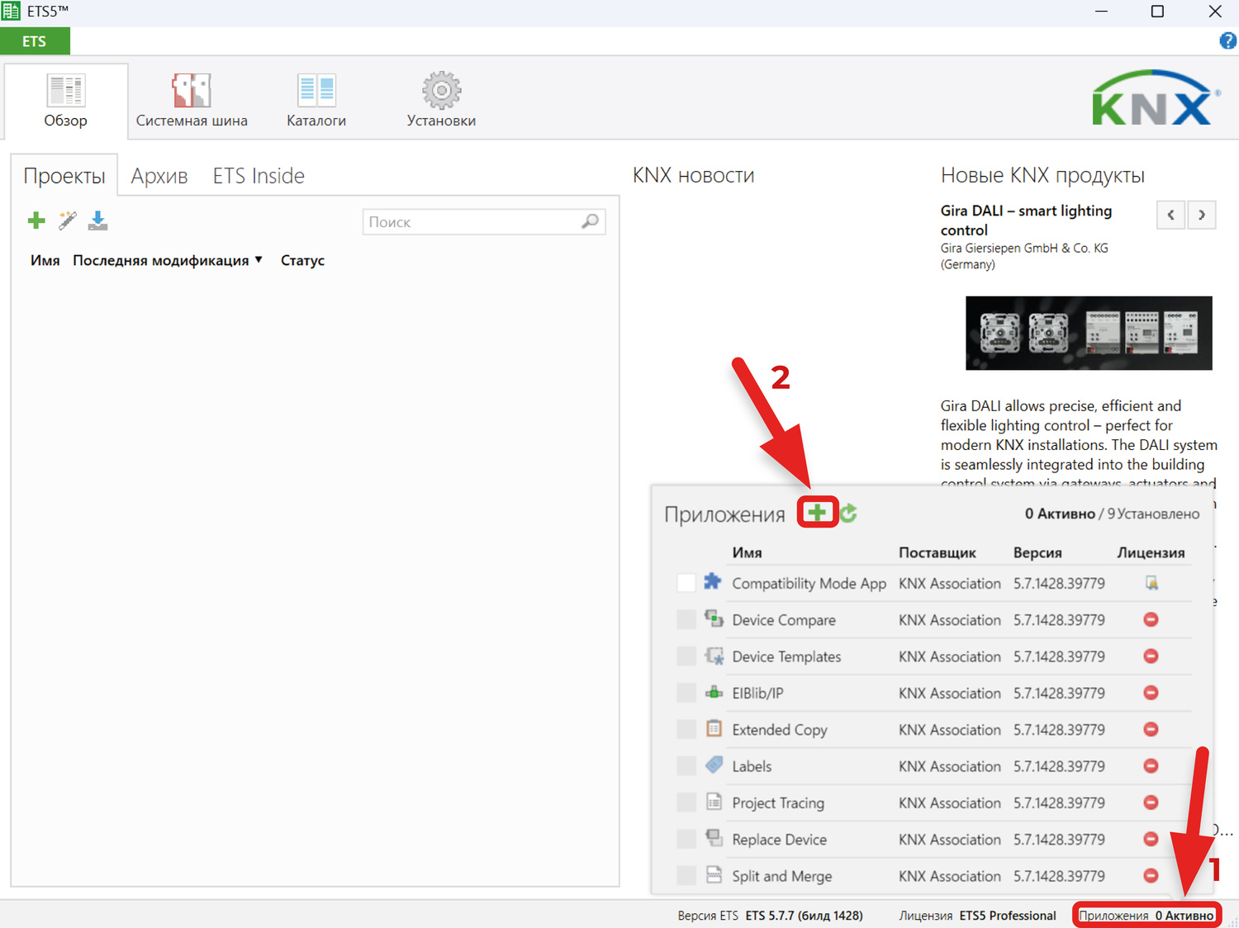This screenshot has width=1239, height=928.
Task: Click the import project download icon
Action: pyautogui.click(x=98, y=220)
